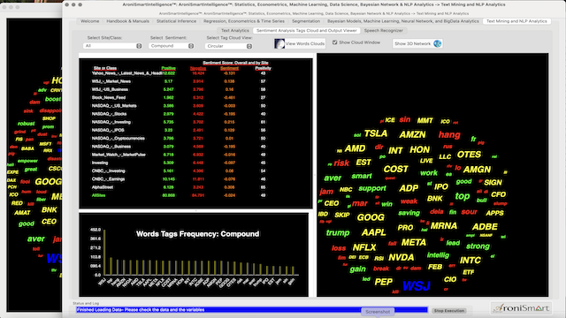566x318 pixels.
Task: Click the ADBE tag in word cloud
Action: point(485,227)
